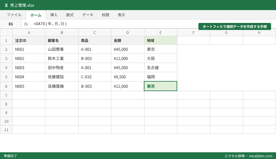Select row 7 header

tap(6, 95)
